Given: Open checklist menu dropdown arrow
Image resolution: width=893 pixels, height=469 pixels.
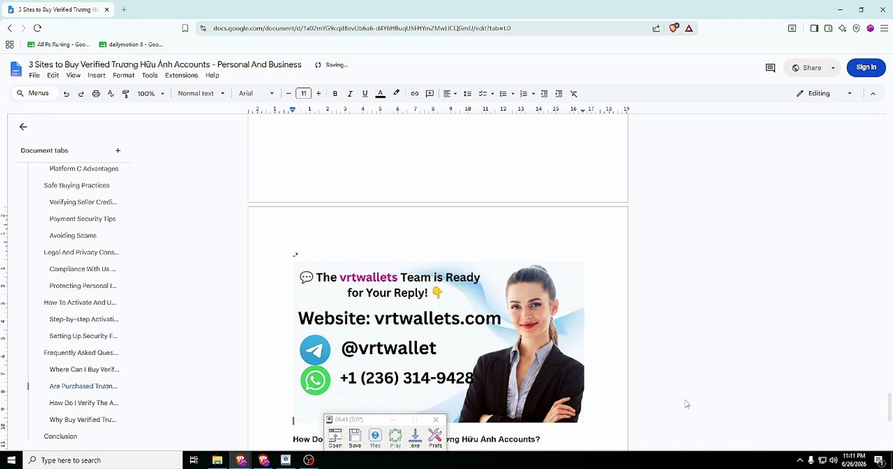Looking at the screenshot, I should tap(492, 94).
